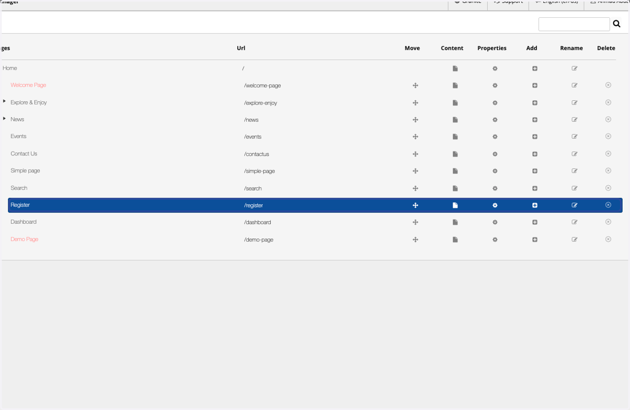The height and width of the screenshot is (410, 630).
Task: Open Register page properties gear
Action: (x=495, y=205)
